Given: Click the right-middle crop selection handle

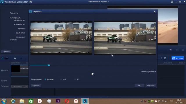Looking at the screenshot, I should coord(88,38).
